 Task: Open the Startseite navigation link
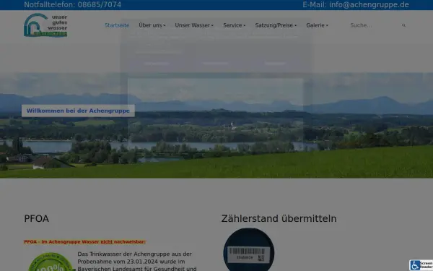[x=117, y=25]
